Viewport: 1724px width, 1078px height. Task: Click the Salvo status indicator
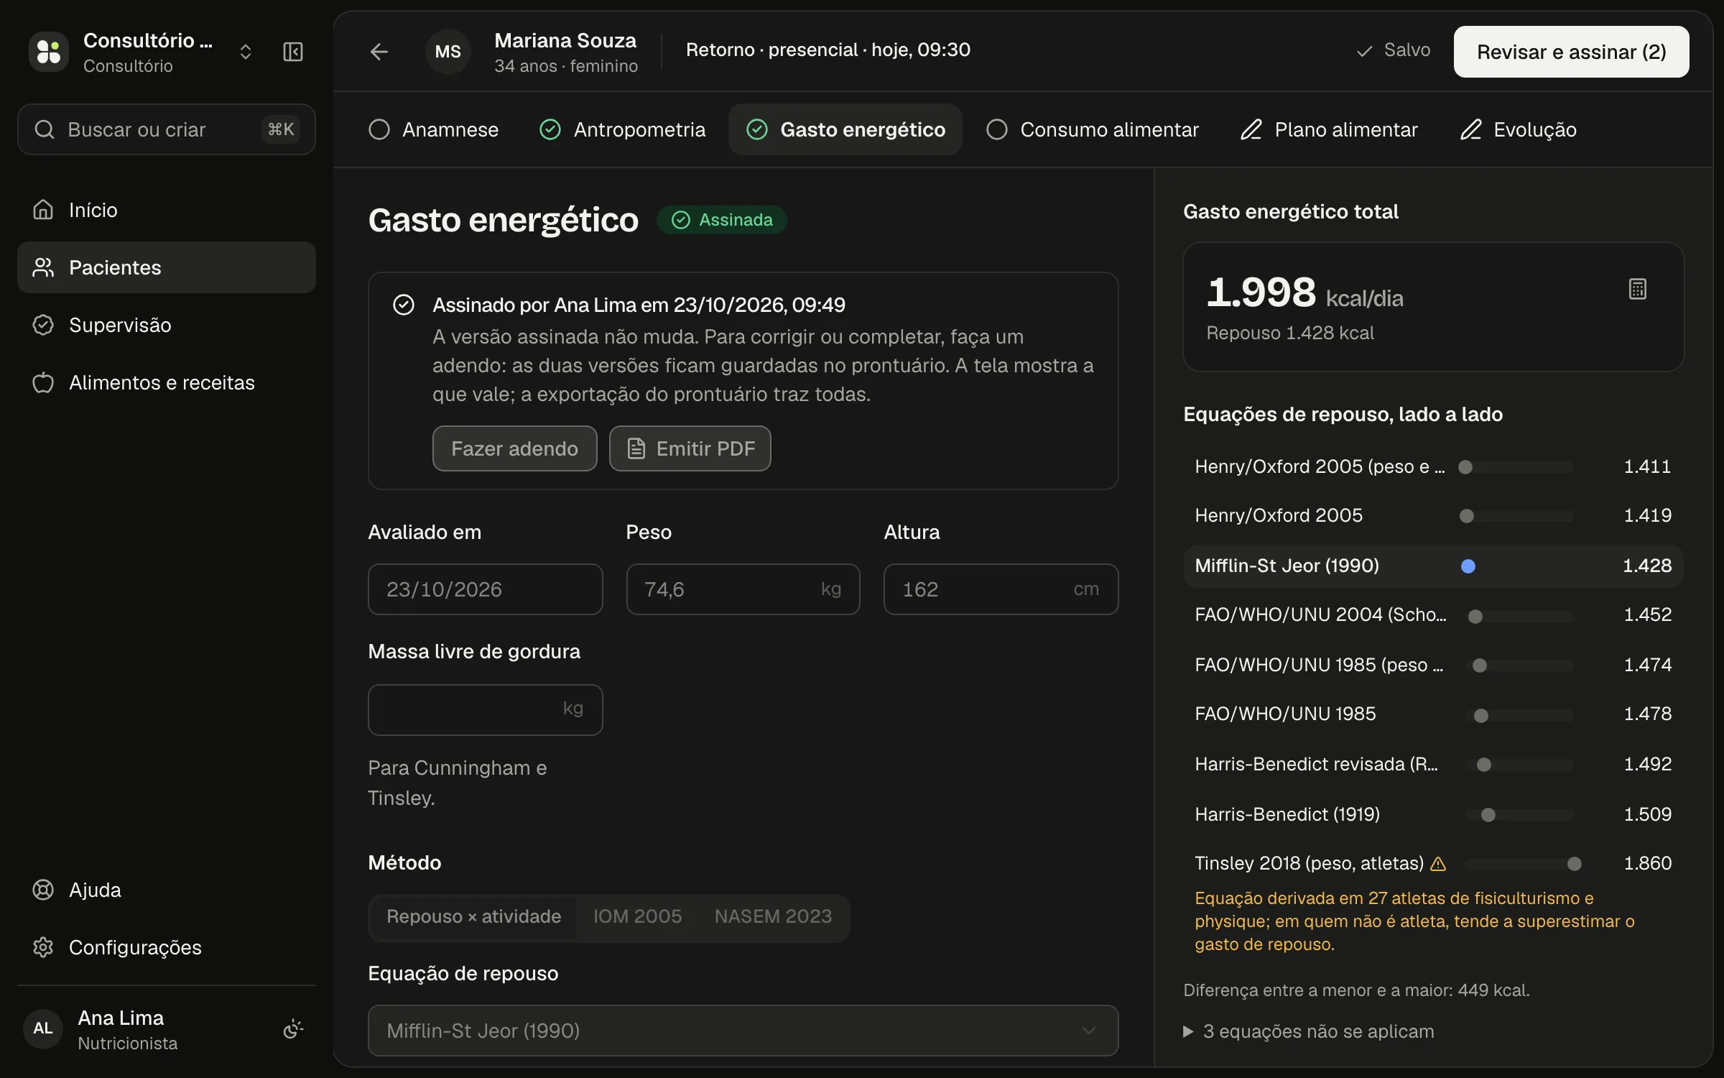[x=1393, y=50]
